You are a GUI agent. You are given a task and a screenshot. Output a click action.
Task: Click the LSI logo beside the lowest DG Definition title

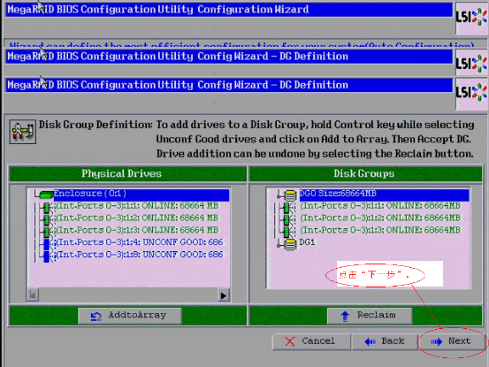471,93
